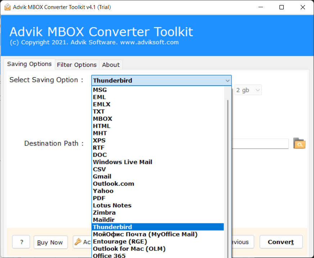Viewport: 314px width, 258px height.
Task: Click the browse folder icon for destination path
Action: click(299, 143)
